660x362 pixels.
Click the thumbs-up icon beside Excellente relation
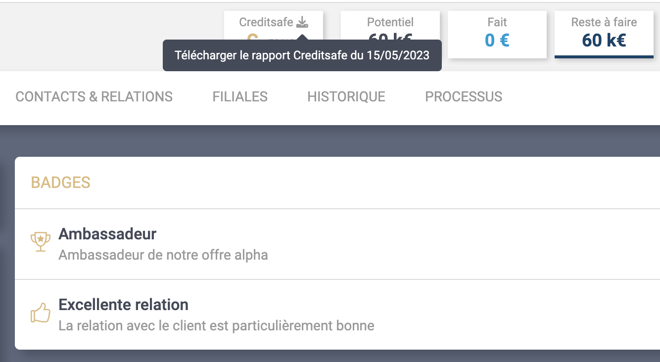click(x=41, y=313)
